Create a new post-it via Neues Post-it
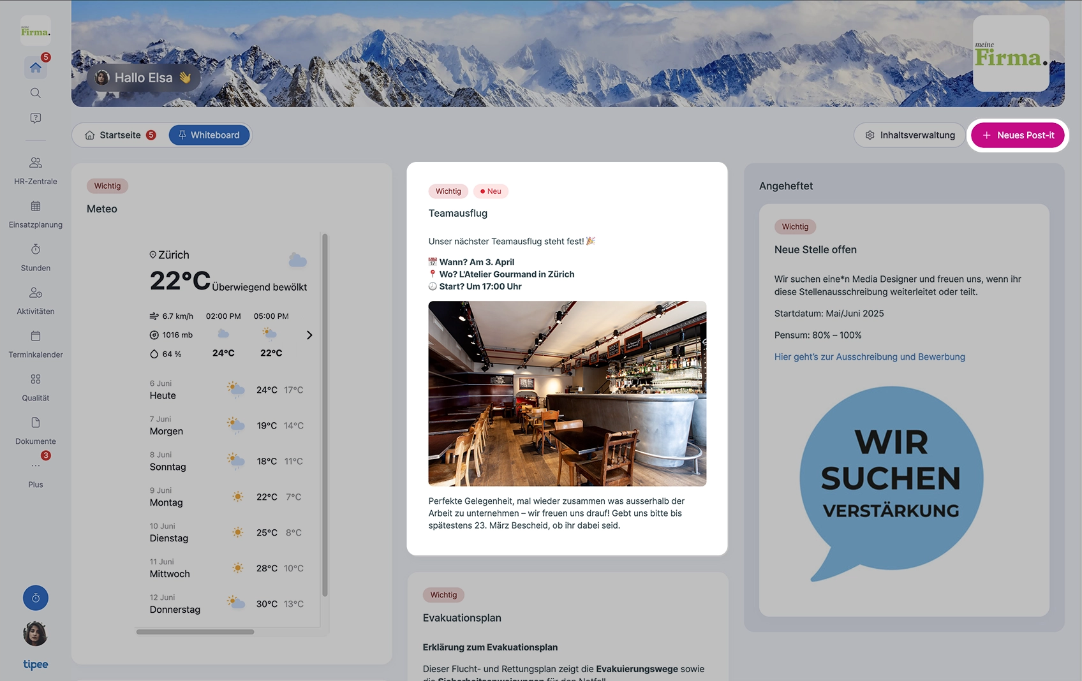Image resolution: width=1082 pixels, height=681 pixels. point(1018,135)
